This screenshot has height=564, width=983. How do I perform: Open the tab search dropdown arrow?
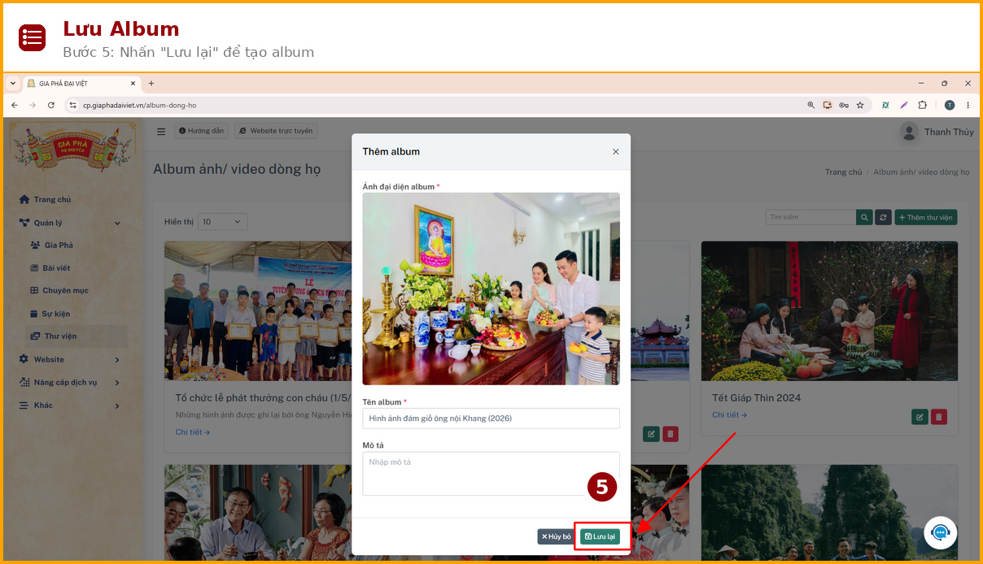12,83
